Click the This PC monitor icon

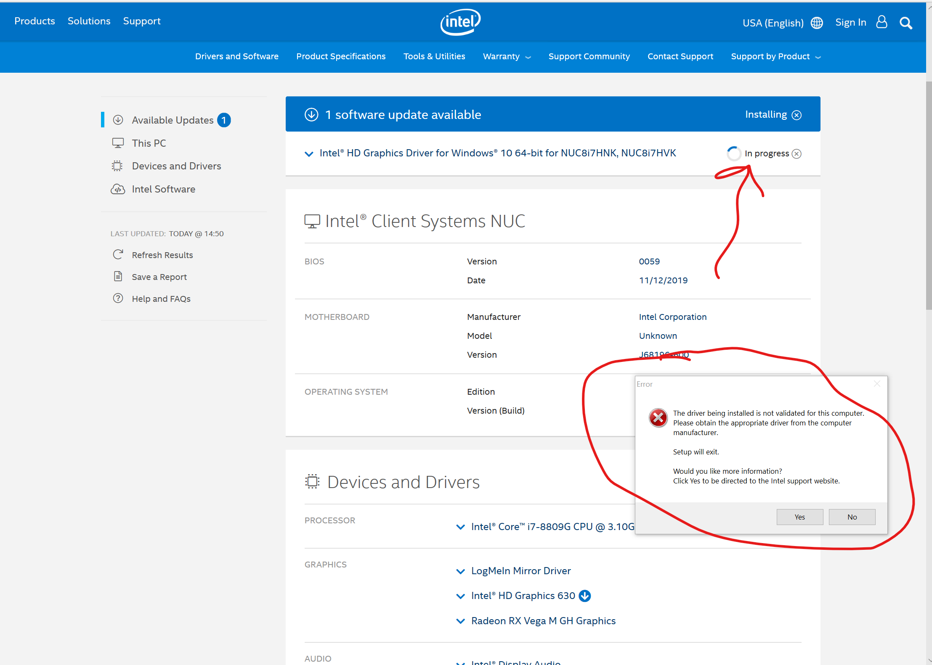pos(118,142)
